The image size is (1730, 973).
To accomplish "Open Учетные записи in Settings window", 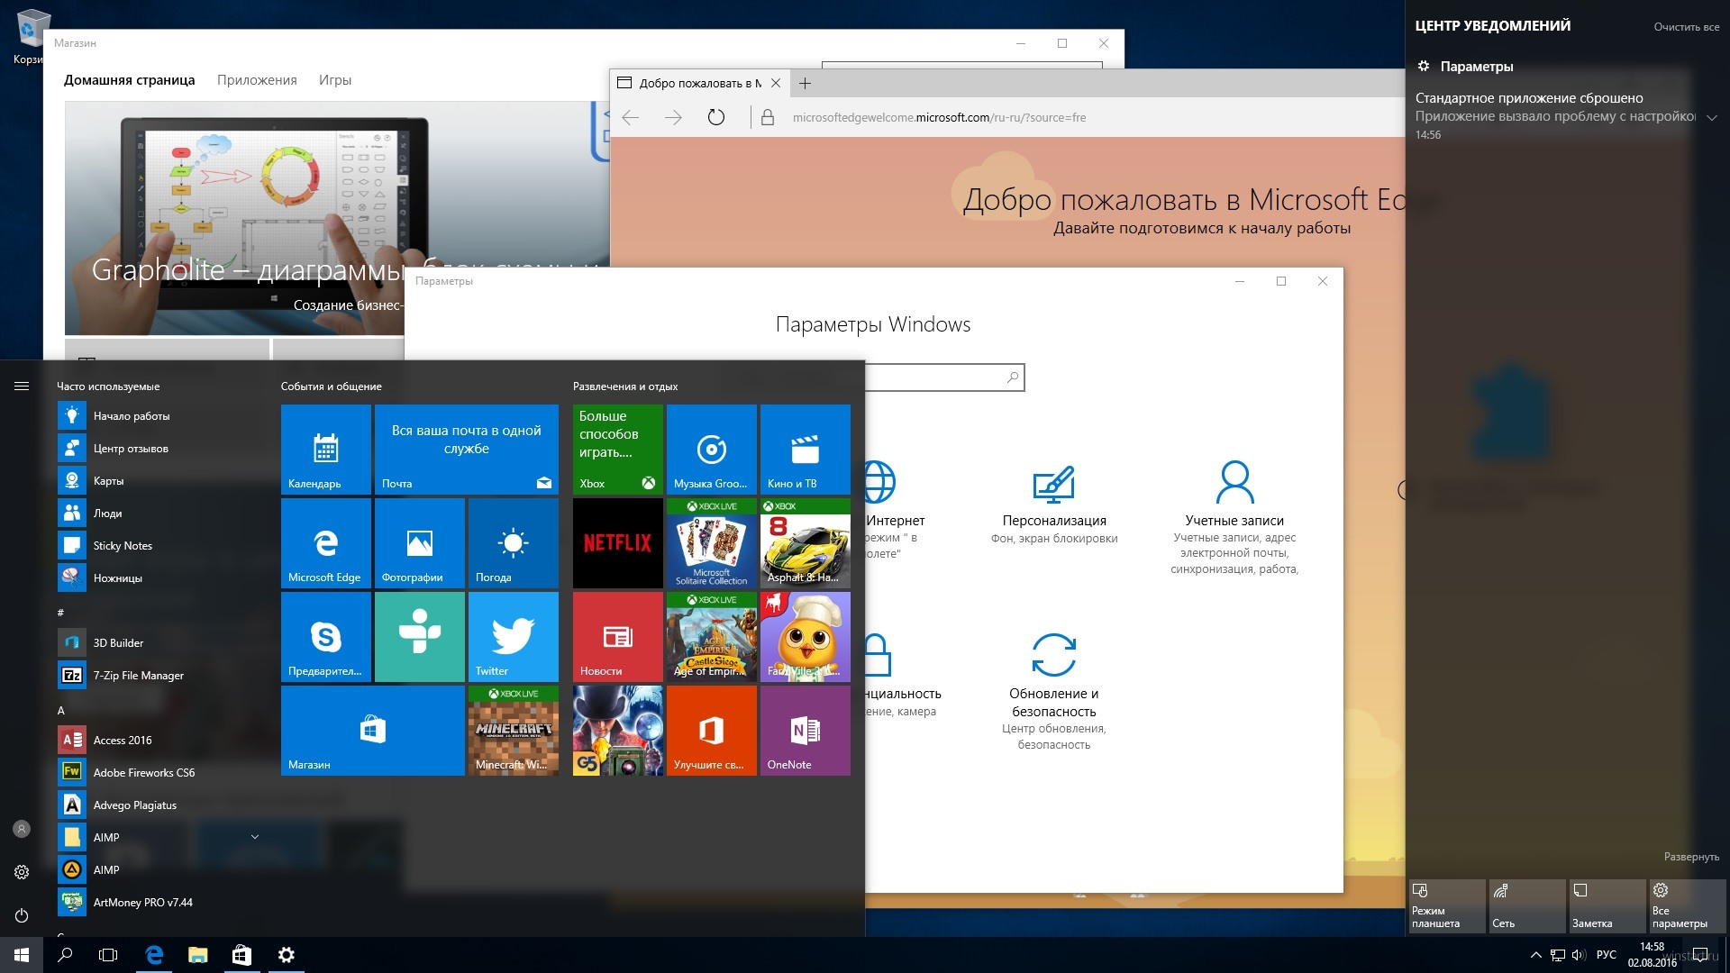I will click(1234, 518).
